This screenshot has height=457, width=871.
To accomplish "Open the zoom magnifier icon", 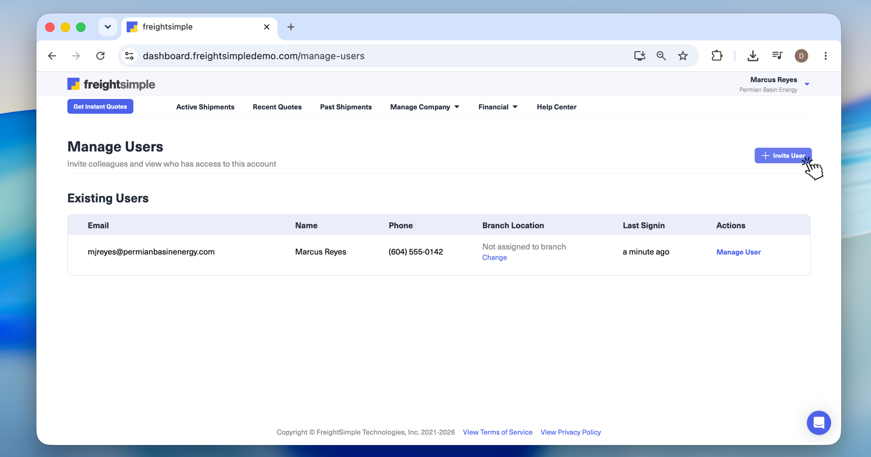I will [x=661, y=56].
